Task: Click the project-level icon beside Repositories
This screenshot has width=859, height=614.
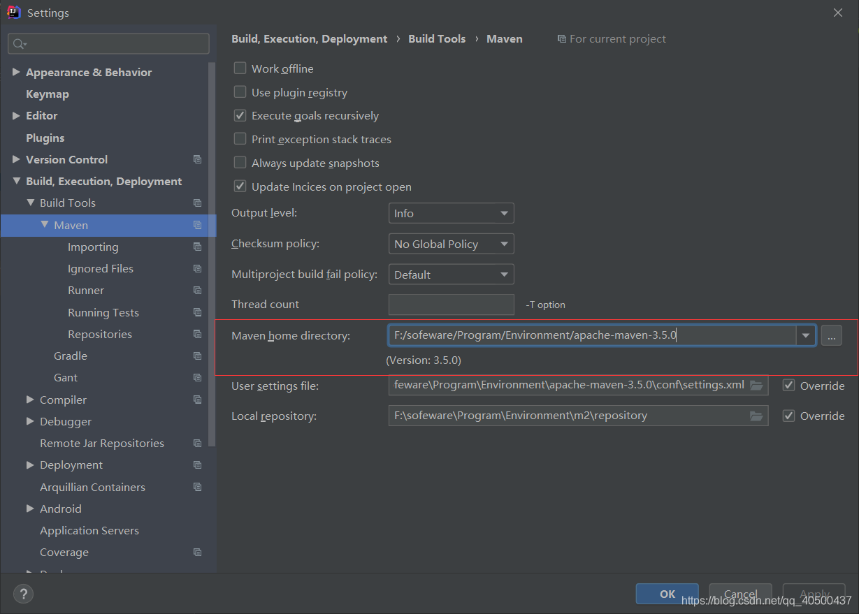Action: point(197,334)
